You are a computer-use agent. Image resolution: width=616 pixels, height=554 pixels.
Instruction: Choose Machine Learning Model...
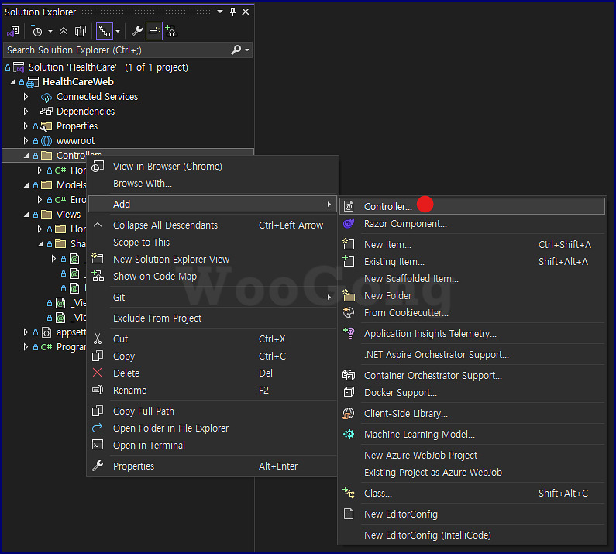point(472,435)
